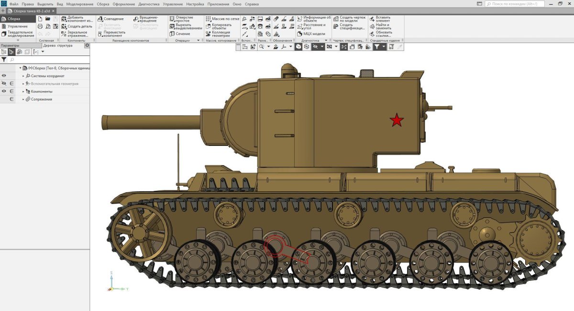The image size is (574, 311).
Task: Open Расстояние и угол measurement tool
Action: 313,26
